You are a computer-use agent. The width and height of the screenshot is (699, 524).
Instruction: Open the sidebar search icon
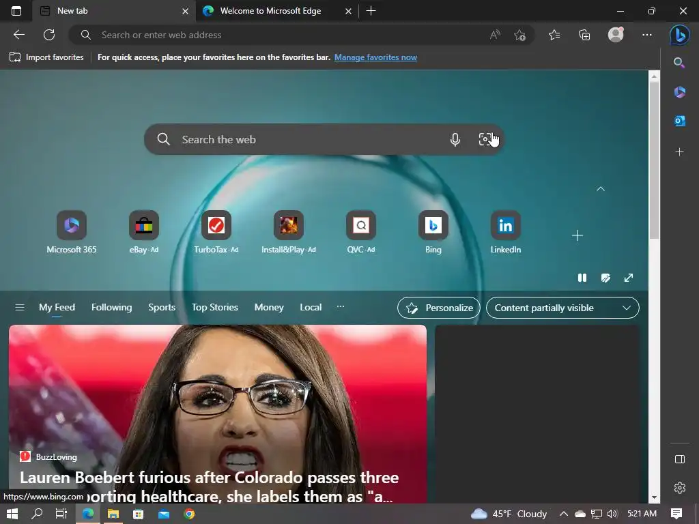pyautogui.click(x=679, y=63)
